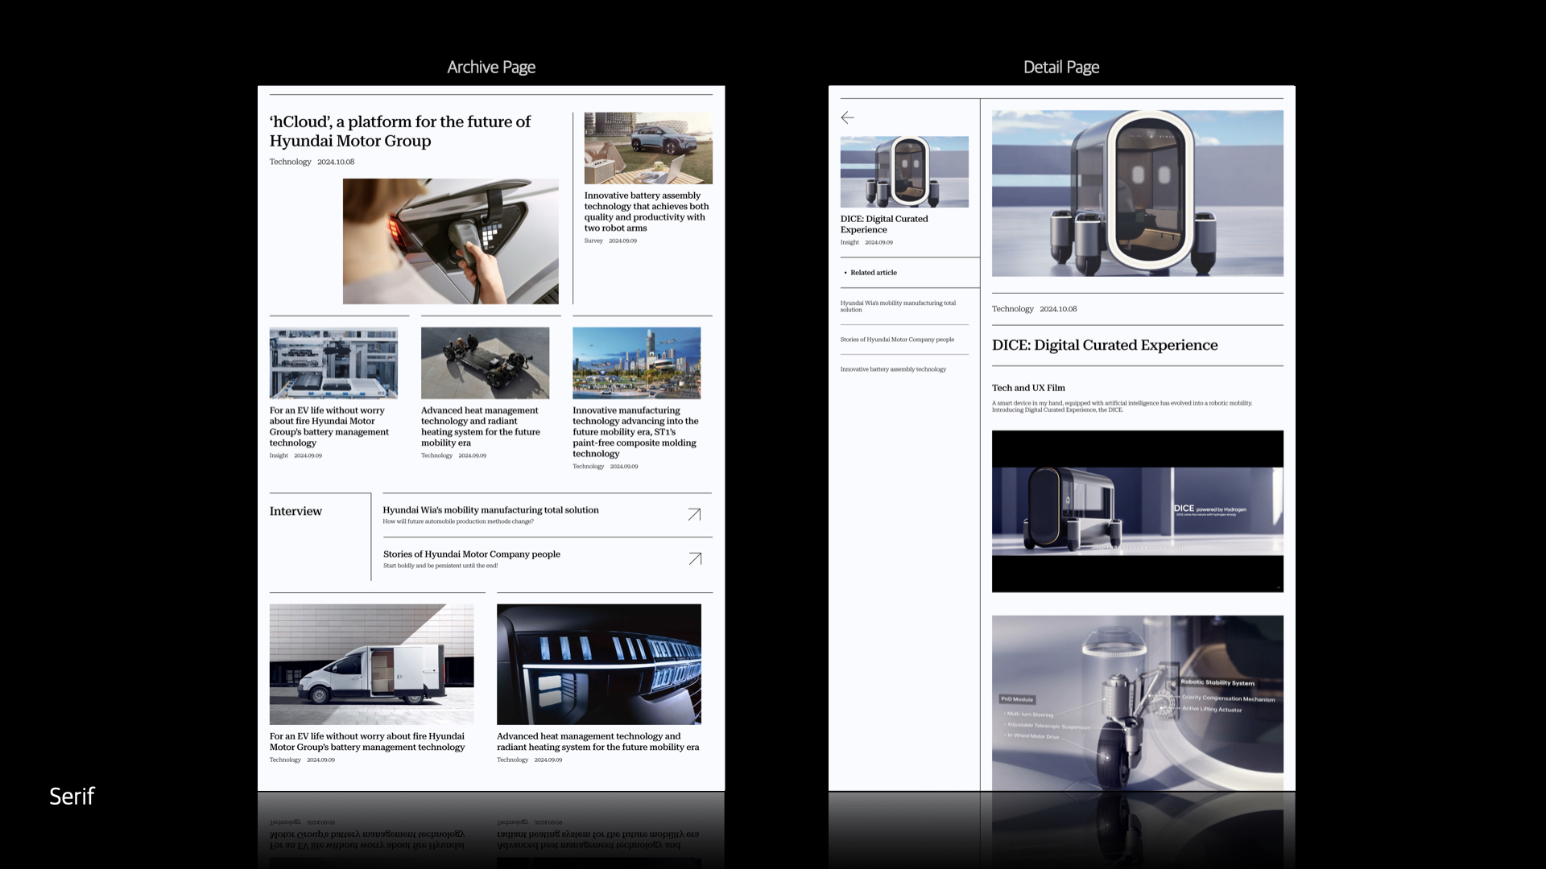This screenshot has height=869, width=1546.
Task: Click the back arrow on Detail Page
Action: (x=847, y=117)
